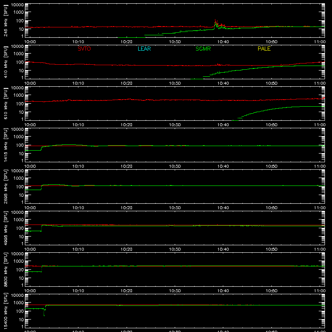Click the green SGMR legend label
332x332 pixels.
(x=203, y=49)
